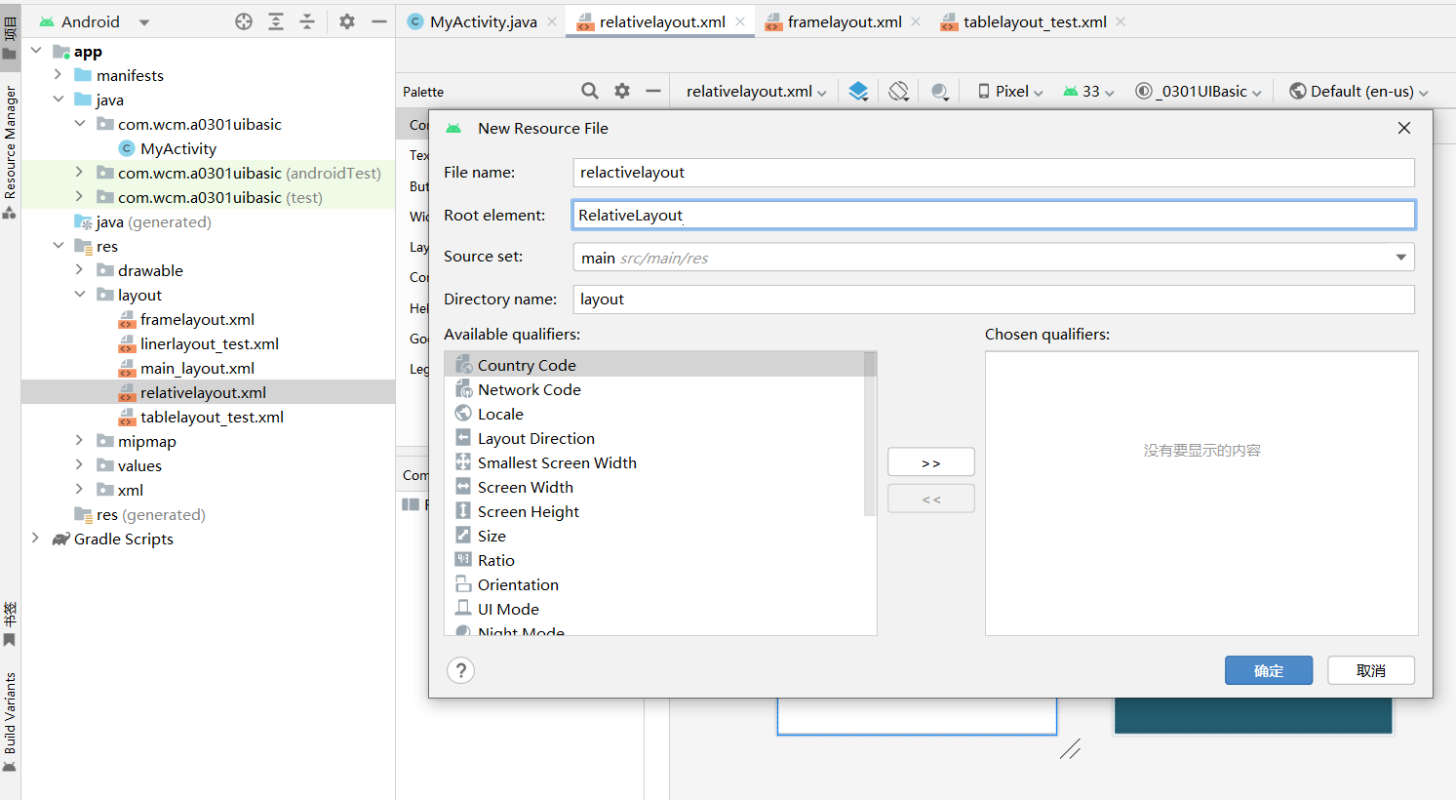The height and width of the screenshot is (800, 1456).
Task: Close the tablelayout_test.xml tab
Action: pos(1121,21)
